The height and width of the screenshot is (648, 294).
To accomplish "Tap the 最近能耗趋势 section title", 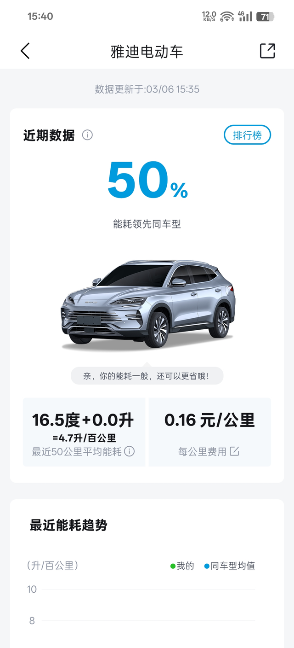I will (68, 525).
